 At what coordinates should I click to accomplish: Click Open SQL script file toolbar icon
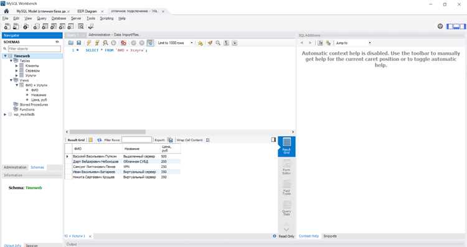[x=16, y=27]
